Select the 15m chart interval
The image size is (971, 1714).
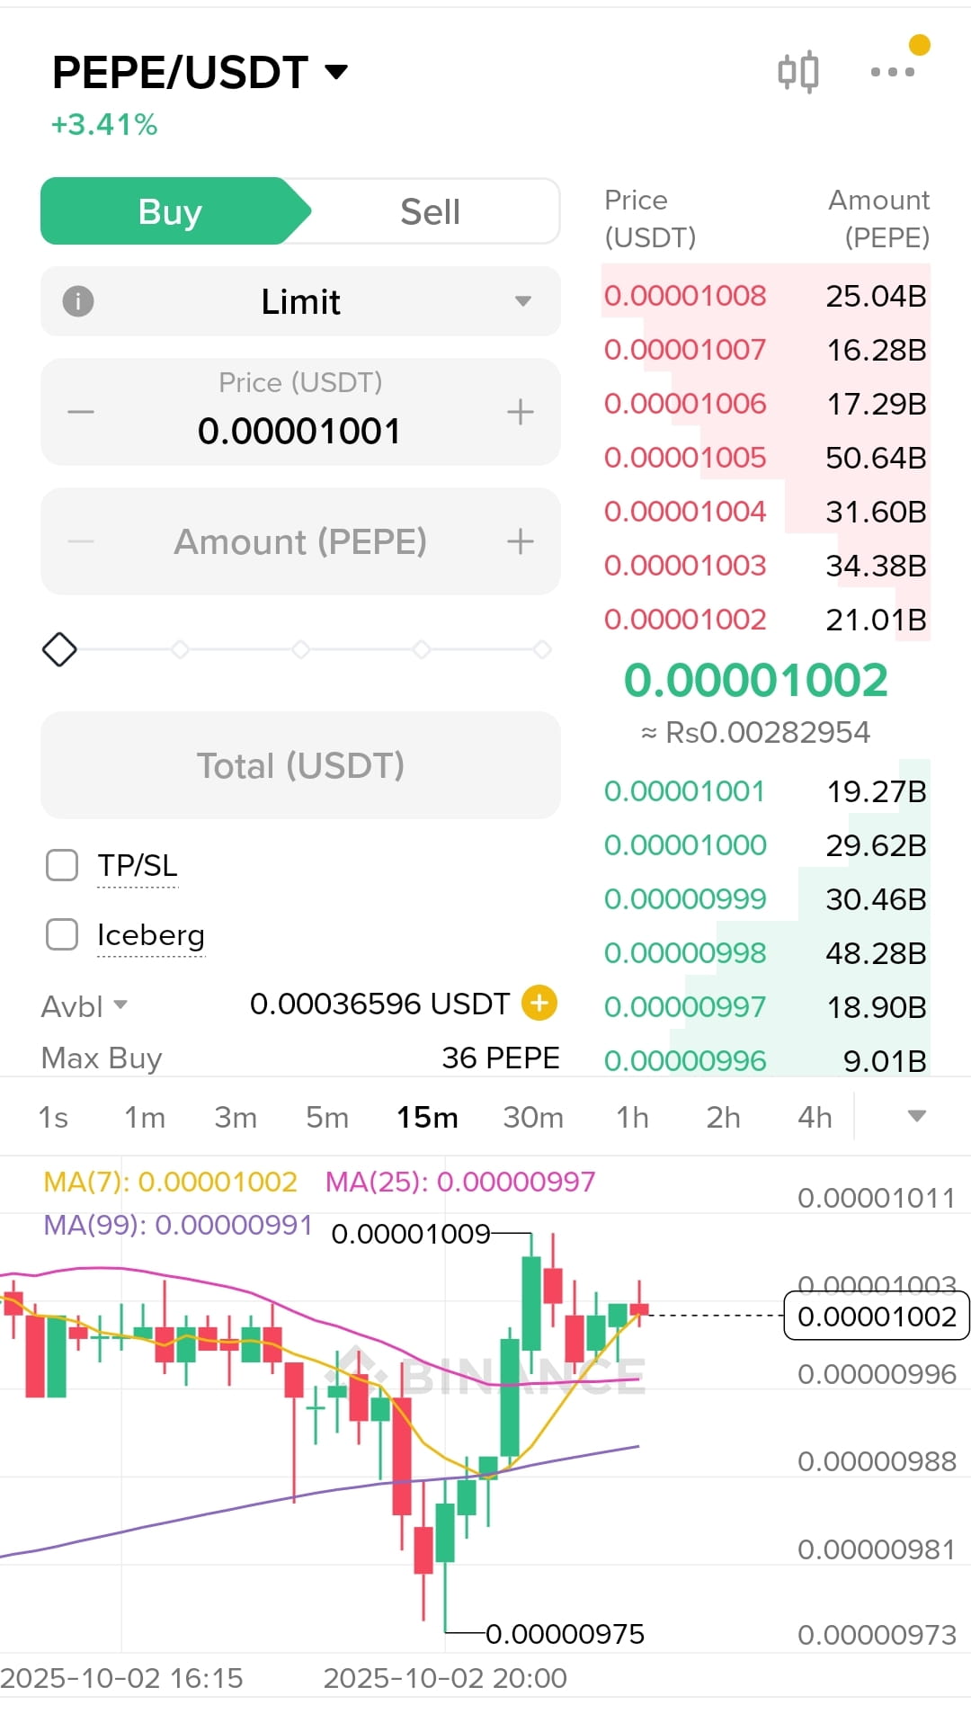tap(427, 1117)
